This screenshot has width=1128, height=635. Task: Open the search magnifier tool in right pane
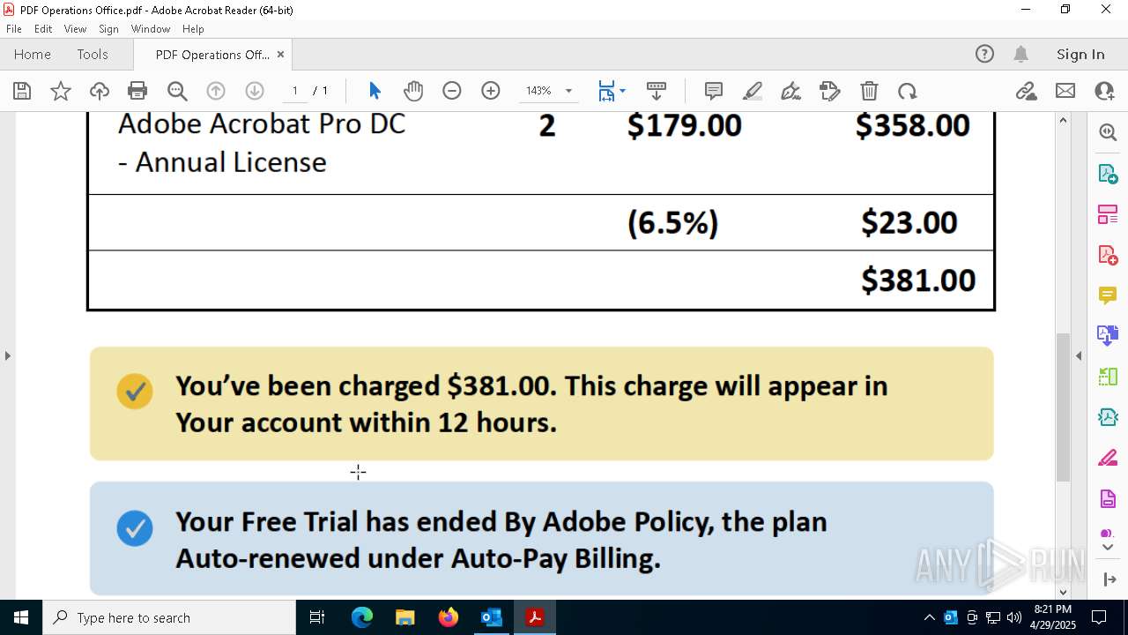[1108, 132]
